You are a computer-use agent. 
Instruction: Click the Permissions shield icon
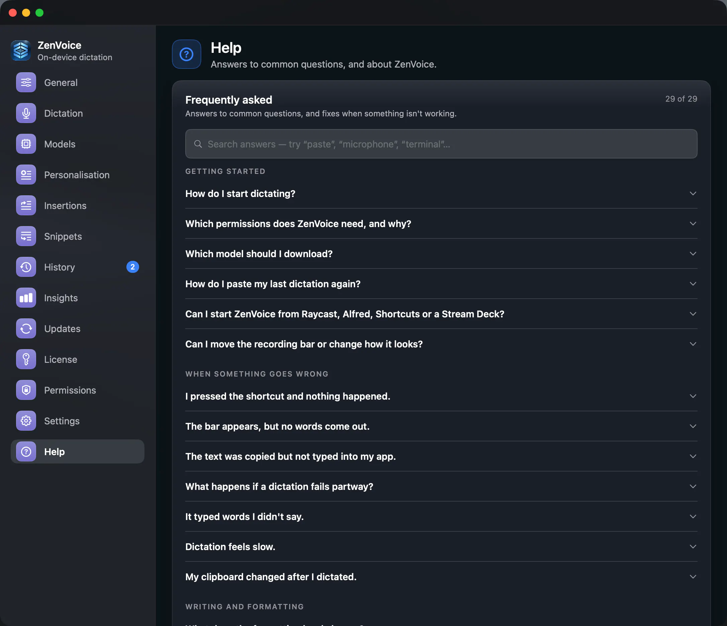[26, 390]
